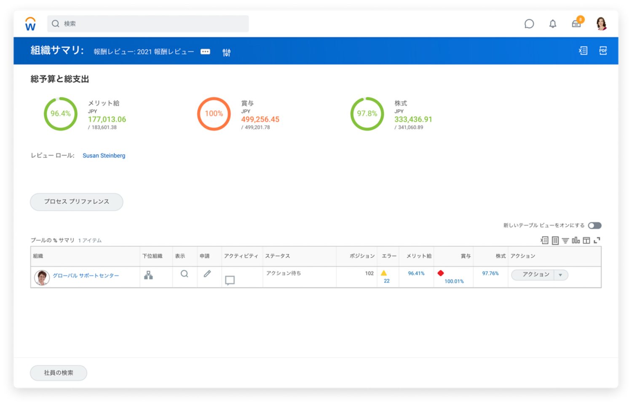Viewport: 632px width, 405px height.
Task: Click 表示 magnifier icon in row
Action: coord(185,274)
